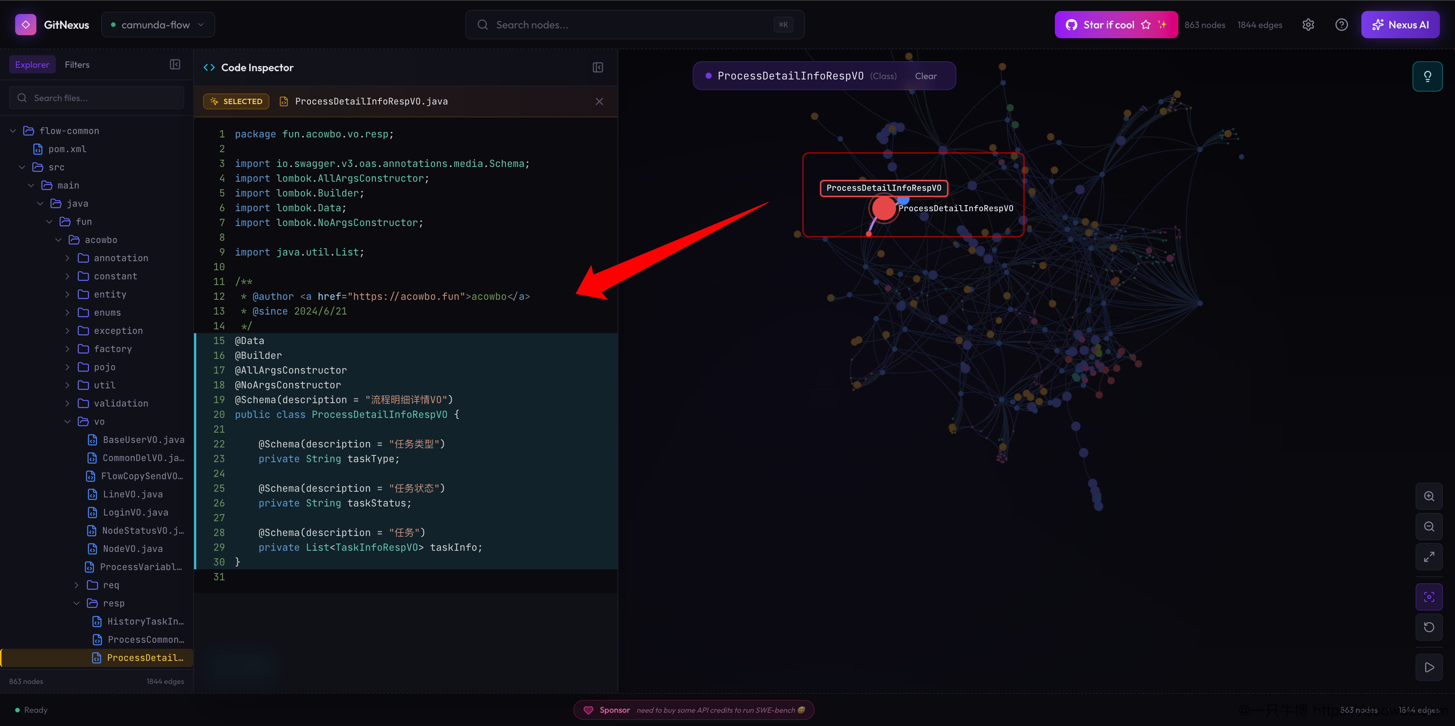Focus on selected node icon
Viewport: 1455px width, 726px height.
pyautogui.click(x=1428, y=597)
